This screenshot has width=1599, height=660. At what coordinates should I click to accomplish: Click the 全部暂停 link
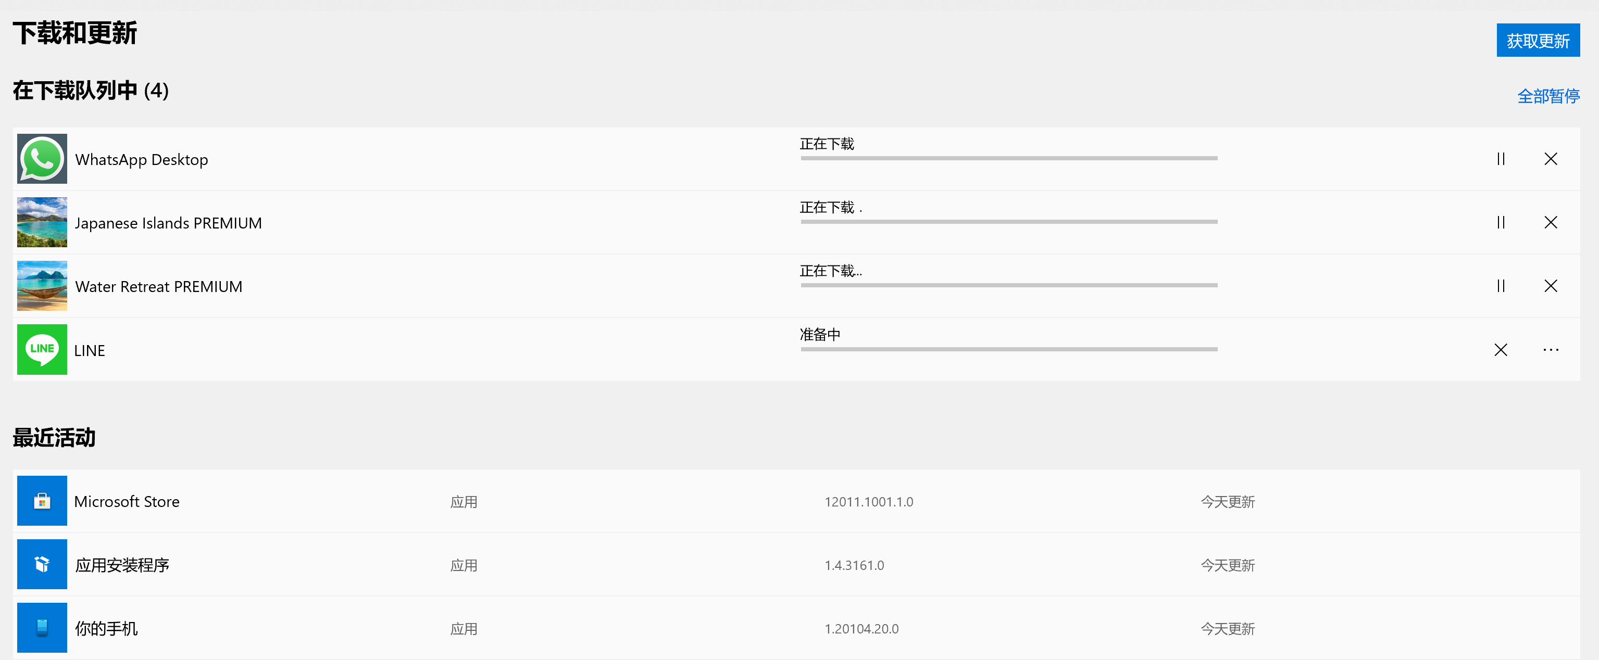(1548, 96)
